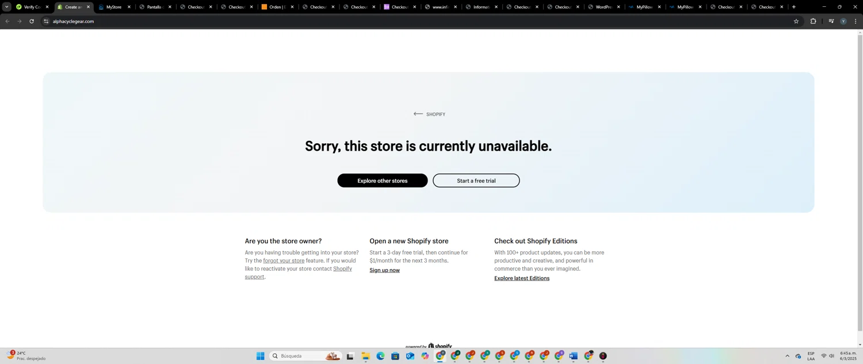This screenshot has width=863, height=364.
Task: Click the Sign up now link
Action: 384,270
